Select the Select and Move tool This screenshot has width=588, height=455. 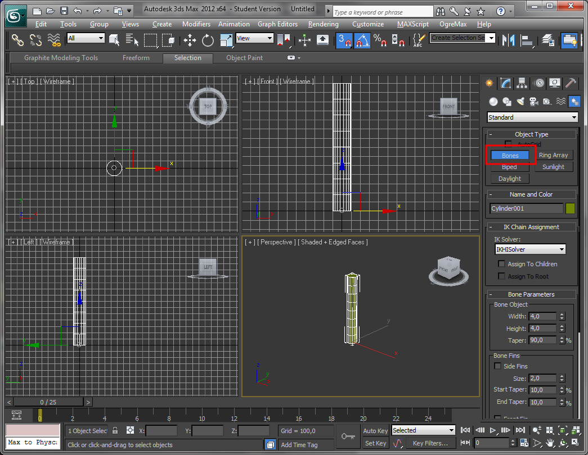click(x=190, y=40)
